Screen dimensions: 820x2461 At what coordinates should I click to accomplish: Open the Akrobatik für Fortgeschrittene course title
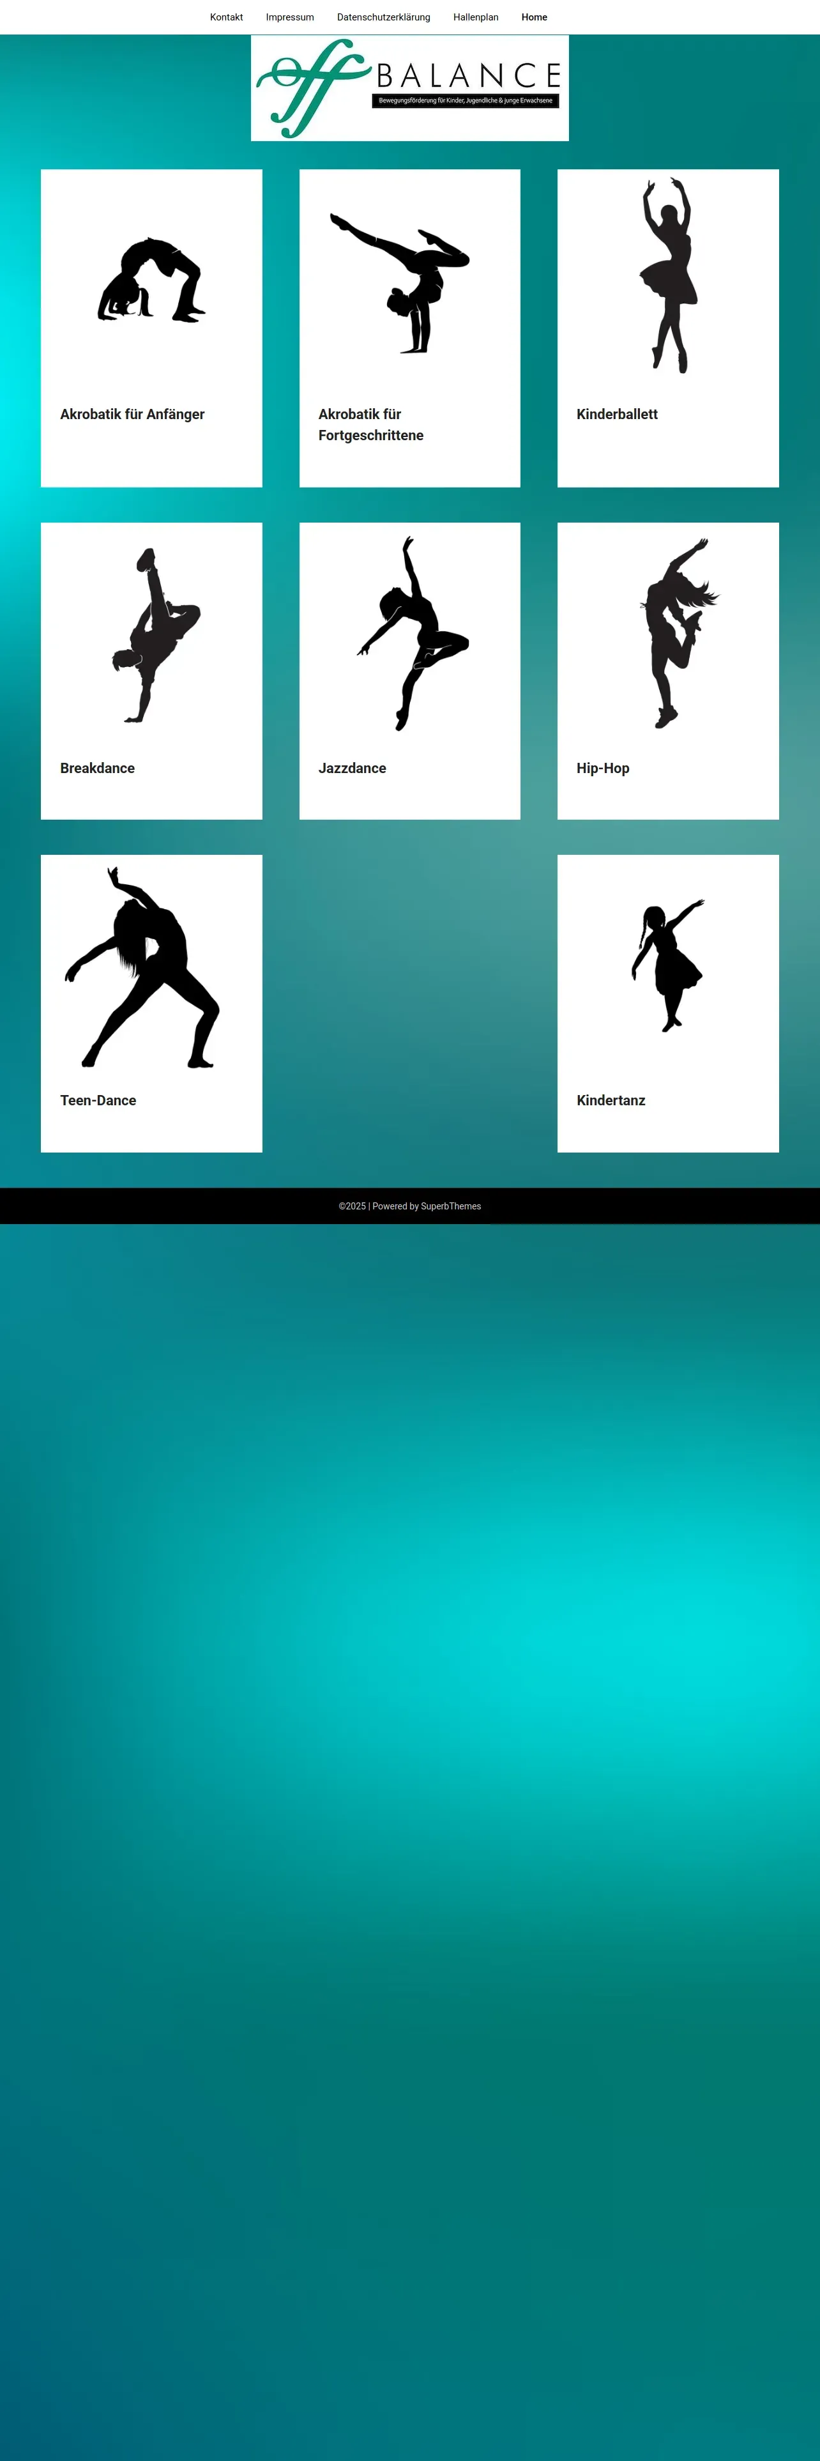(371, 424)
